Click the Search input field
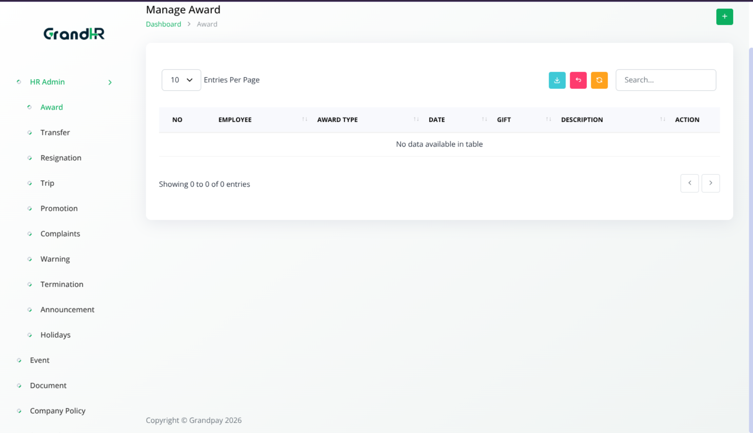The width and height of the screenshot is (753, 433). coord(665,80)
